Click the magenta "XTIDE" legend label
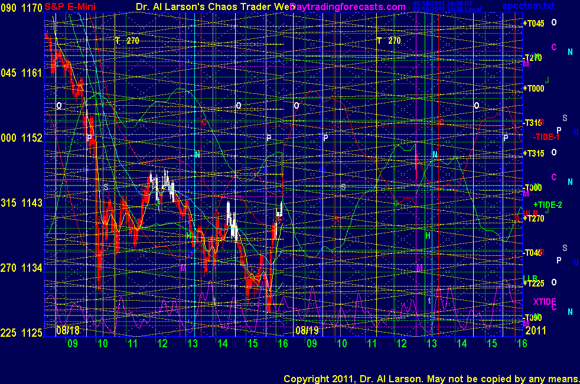This screenshot has width=580, height=384. pyautogui.click(x=545, y=301)
